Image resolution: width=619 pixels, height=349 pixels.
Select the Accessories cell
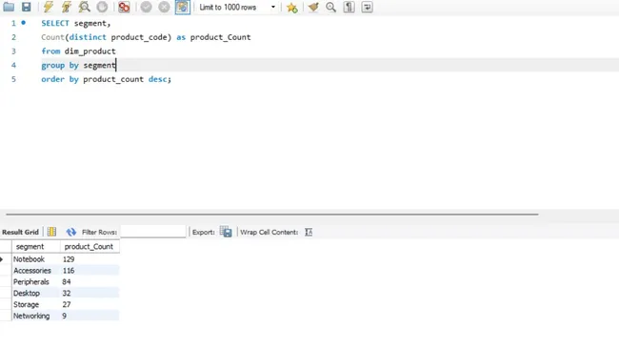(36, 271)
